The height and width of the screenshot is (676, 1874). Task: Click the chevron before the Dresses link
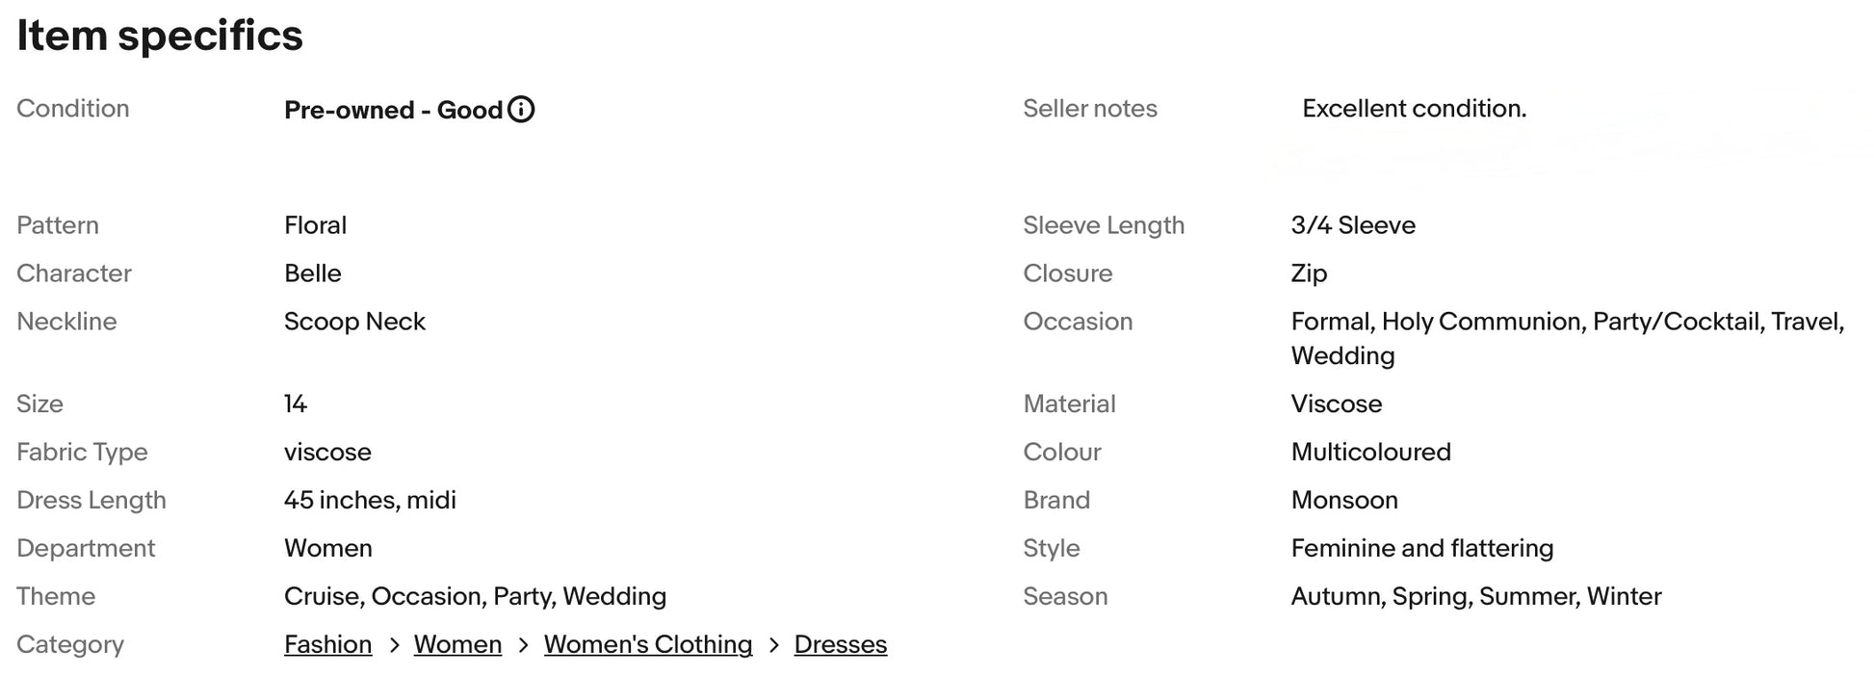(x=774, y=645)
